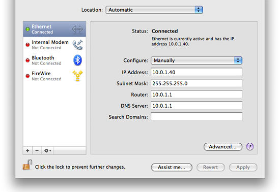This screenshot has width=280, height=192.
Task: Click 'Ethernet is currently active' description text
Action: pyautogui.click(x=192, y=41)
